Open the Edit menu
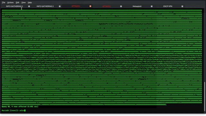 [17, 3]
